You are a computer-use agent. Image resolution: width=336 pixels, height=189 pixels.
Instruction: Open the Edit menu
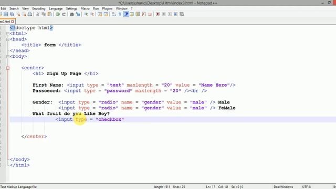3,8
